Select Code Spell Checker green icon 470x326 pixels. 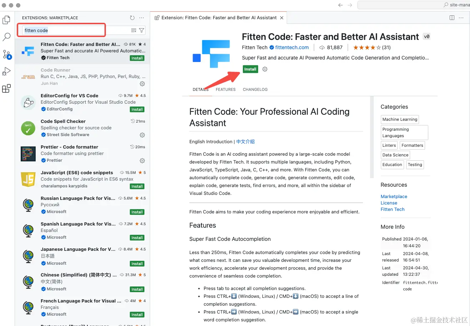click(x=28, y=128)
